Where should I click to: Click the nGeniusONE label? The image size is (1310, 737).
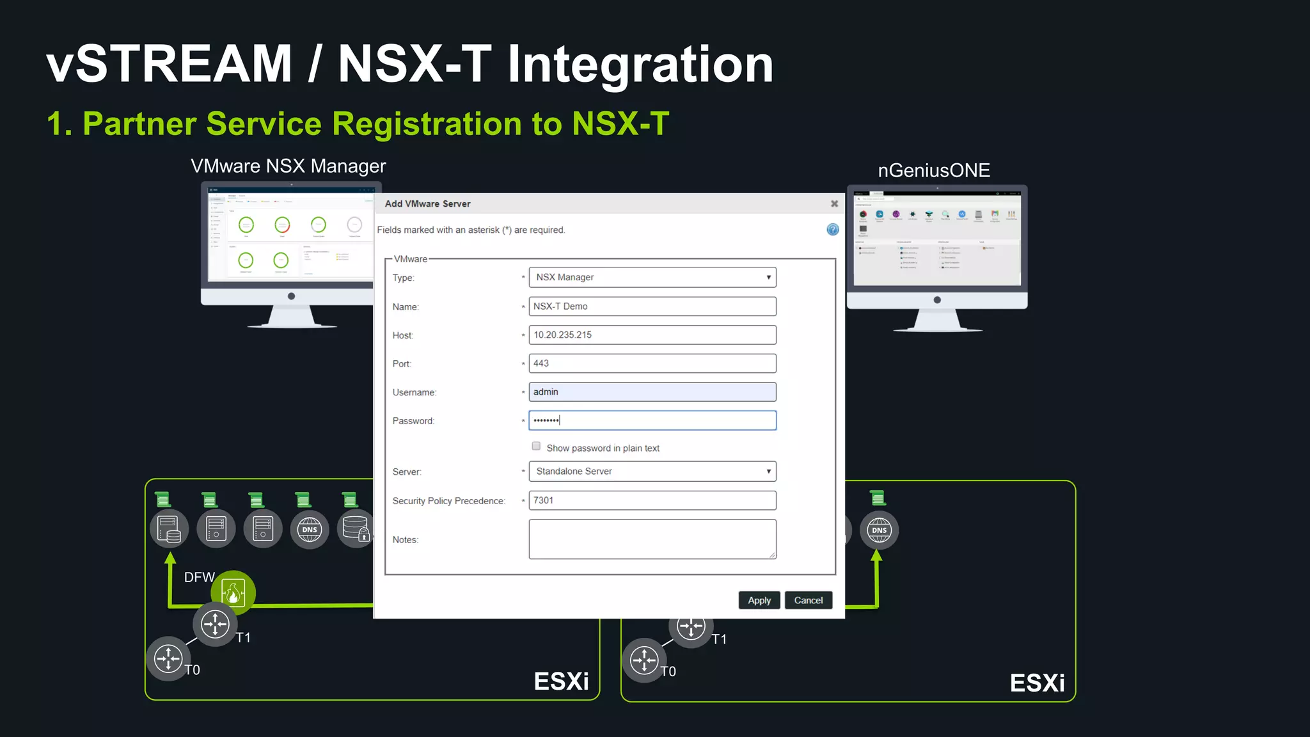[x=934, y=170]
